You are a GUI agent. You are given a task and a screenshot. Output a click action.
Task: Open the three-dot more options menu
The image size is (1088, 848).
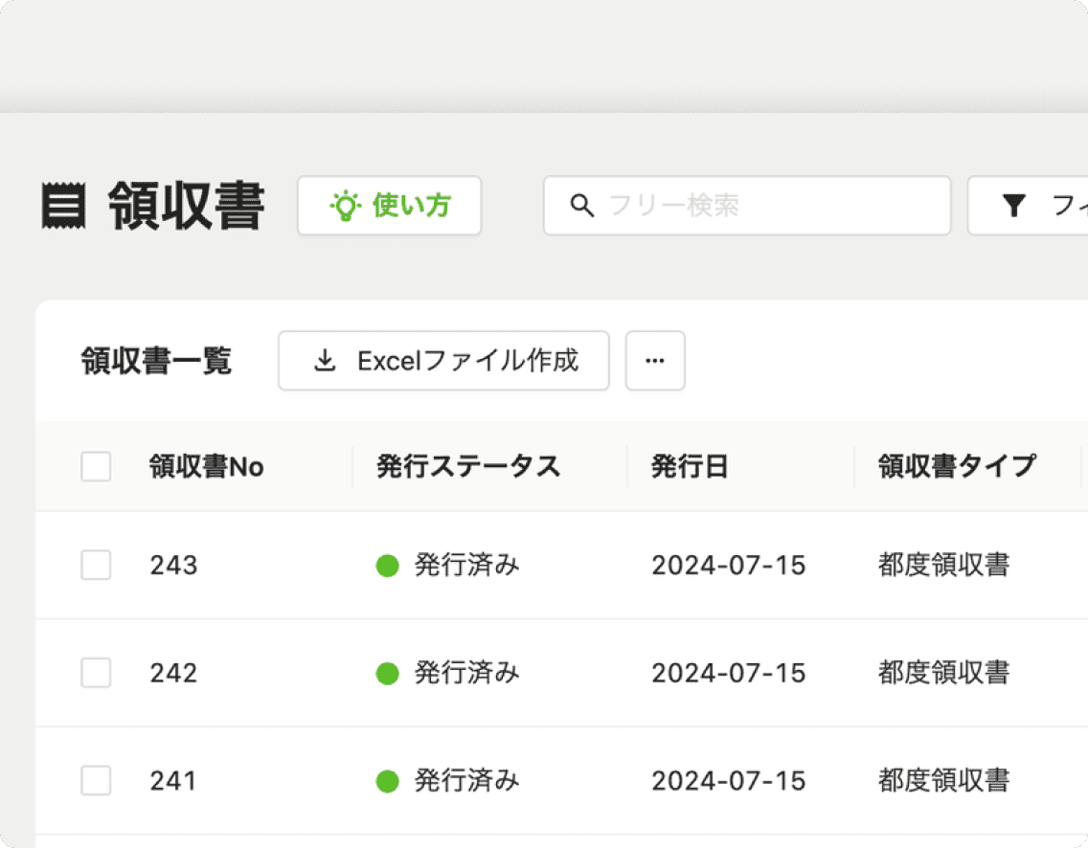point(655,361)
